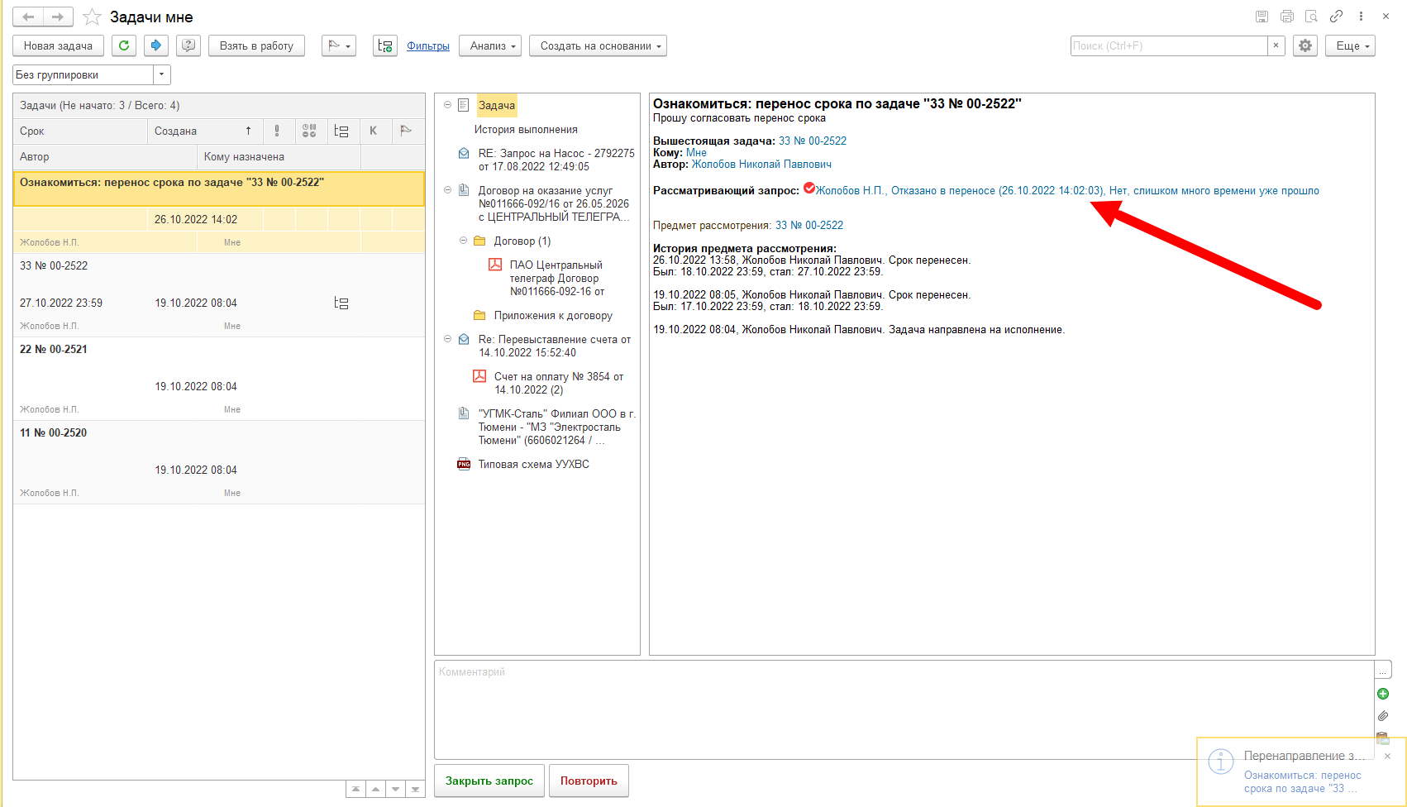Open the Создать на основании dropdown
The width and height of the screenshot is (1407, 807).
tap(599, 45)
